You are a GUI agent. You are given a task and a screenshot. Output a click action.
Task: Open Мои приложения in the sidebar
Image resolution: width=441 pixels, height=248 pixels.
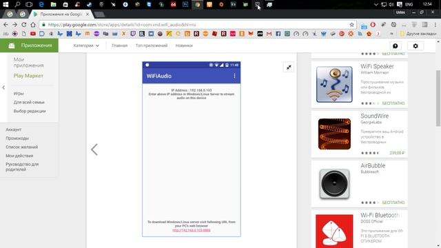pos(28,62)
